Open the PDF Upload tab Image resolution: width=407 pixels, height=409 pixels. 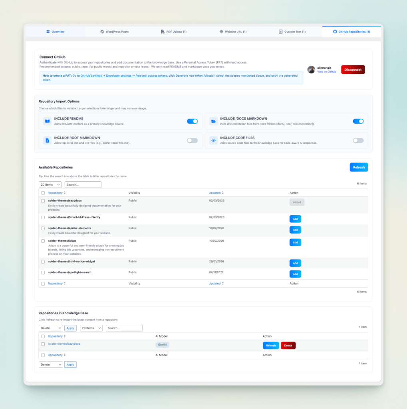pos(174,32)
